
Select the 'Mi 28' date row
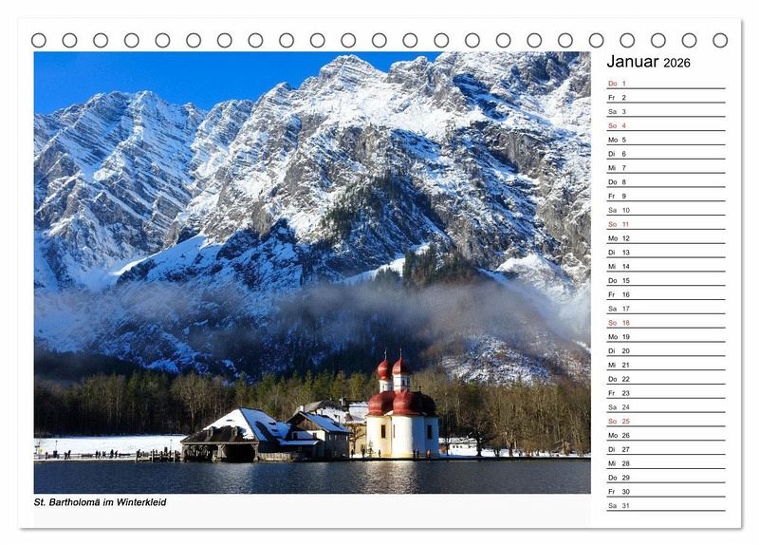[666, 462]
